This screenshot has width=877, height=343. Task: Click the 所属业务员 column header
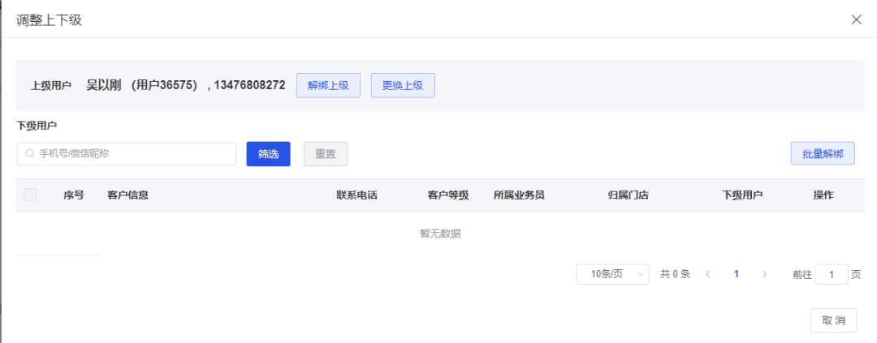[x=519, y=195]
